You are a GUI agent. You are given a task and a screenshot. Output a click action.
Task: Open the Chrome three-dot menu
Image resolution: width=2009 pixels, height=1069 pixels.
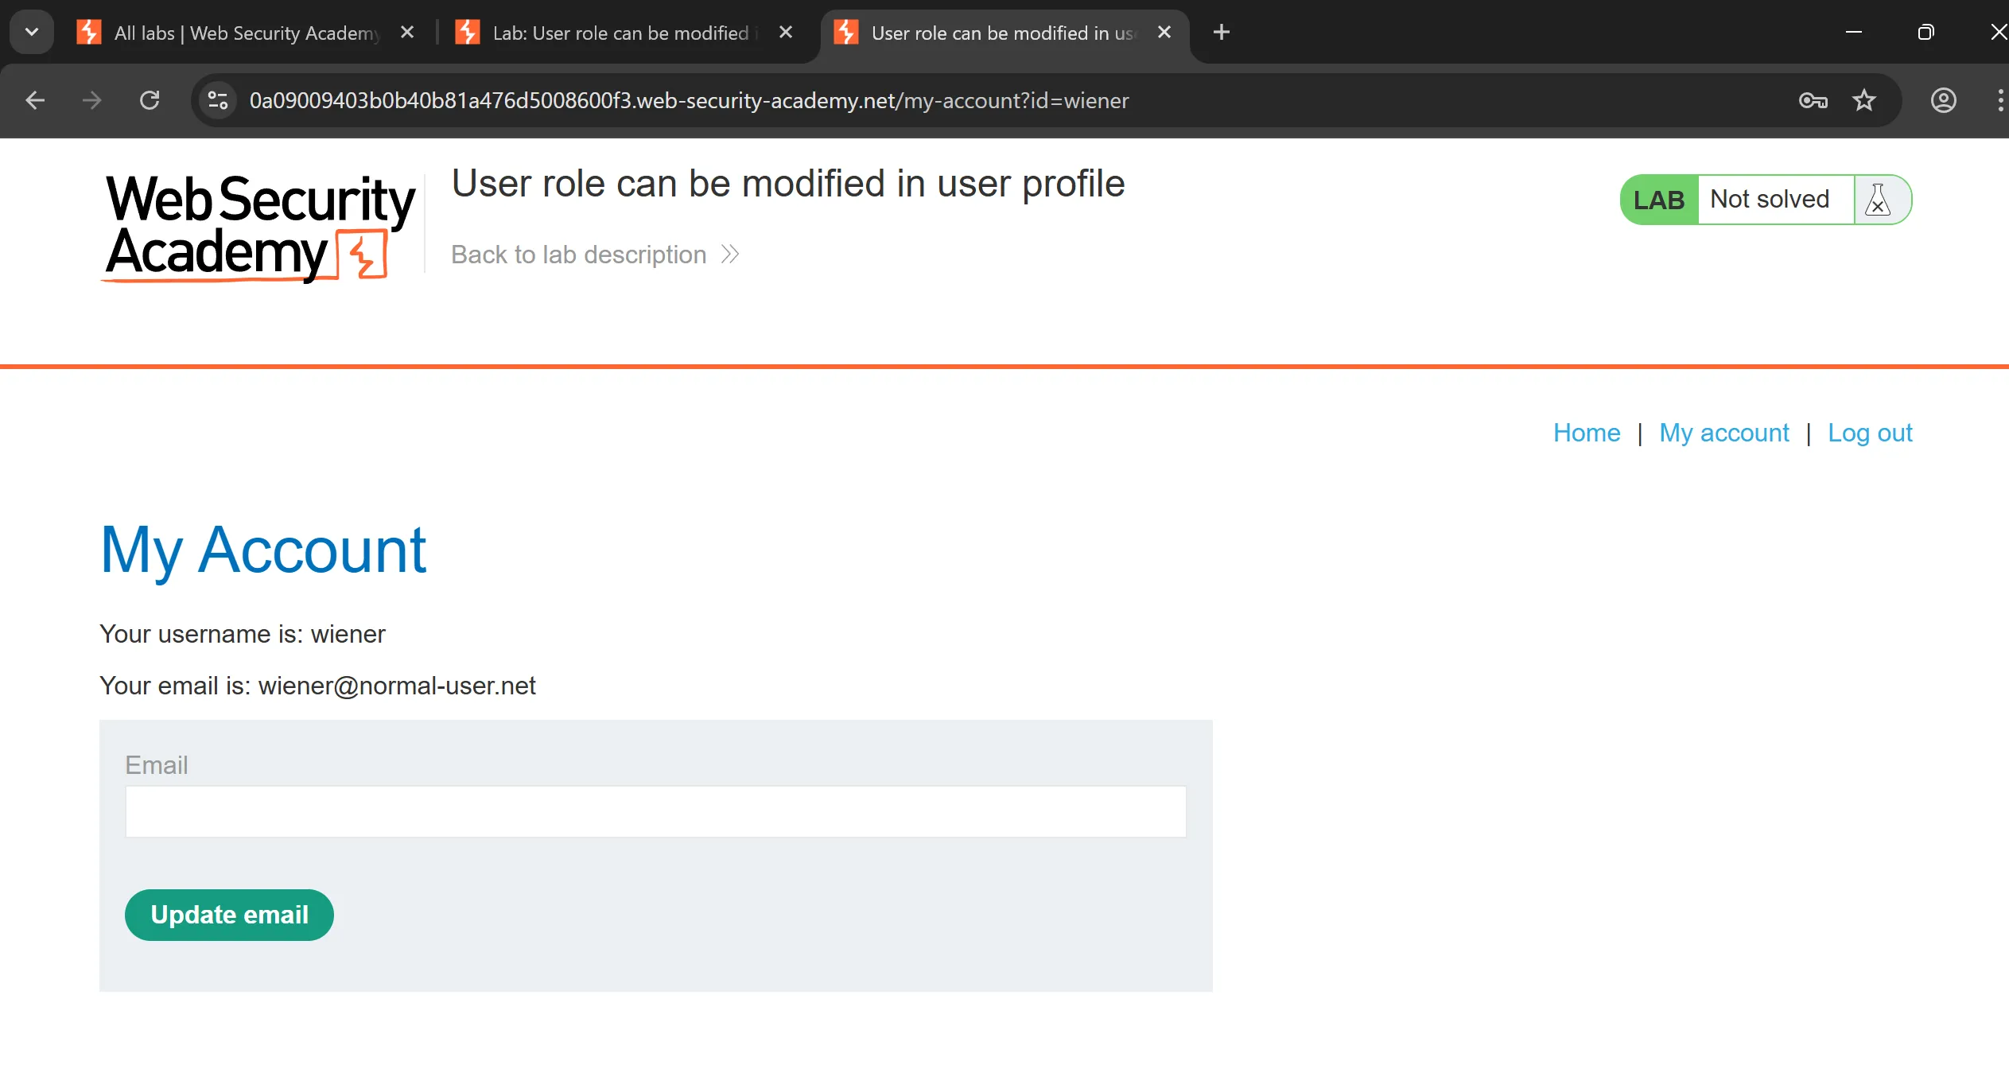point(1999,100)
